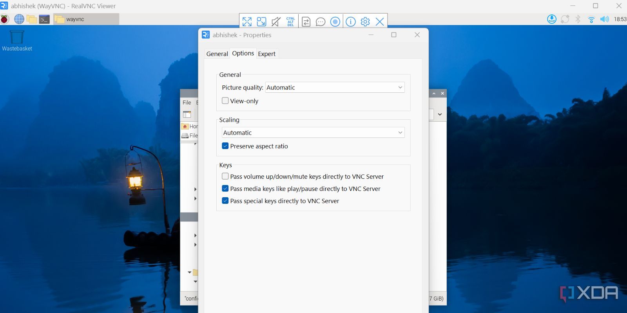Open chat bubble in VNC toolbar
This screenshot has width=627, height=313.
(x=321, y=22)
